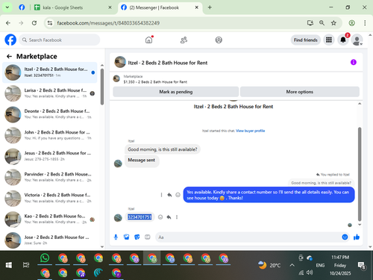Open the Larisa 2 Beds conversation
The image size is (373, 280).
pos(50,93)
